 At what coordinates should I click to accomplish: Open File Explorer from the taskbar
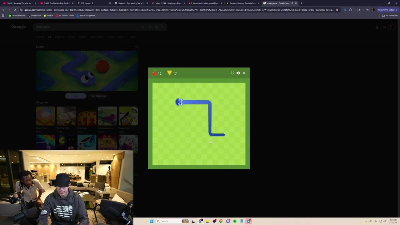point(207,221)
